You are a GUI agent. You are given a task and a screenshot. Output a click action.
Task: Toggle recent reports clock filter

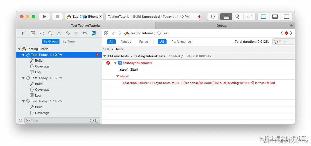coord(92,120)
